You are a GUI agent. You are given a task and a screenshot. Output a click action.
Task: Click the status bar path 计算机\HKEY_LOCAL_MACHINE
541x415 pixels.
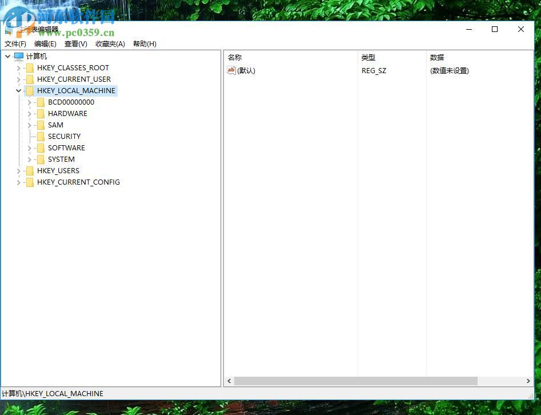tap(53, 394)
